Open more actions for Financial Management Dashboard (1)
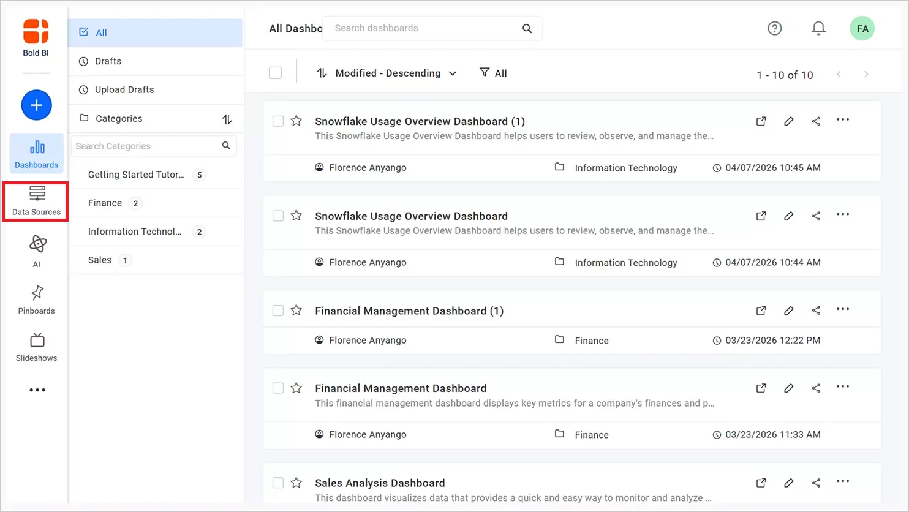This screenshot has height=512, width=909. pos(843,309)
